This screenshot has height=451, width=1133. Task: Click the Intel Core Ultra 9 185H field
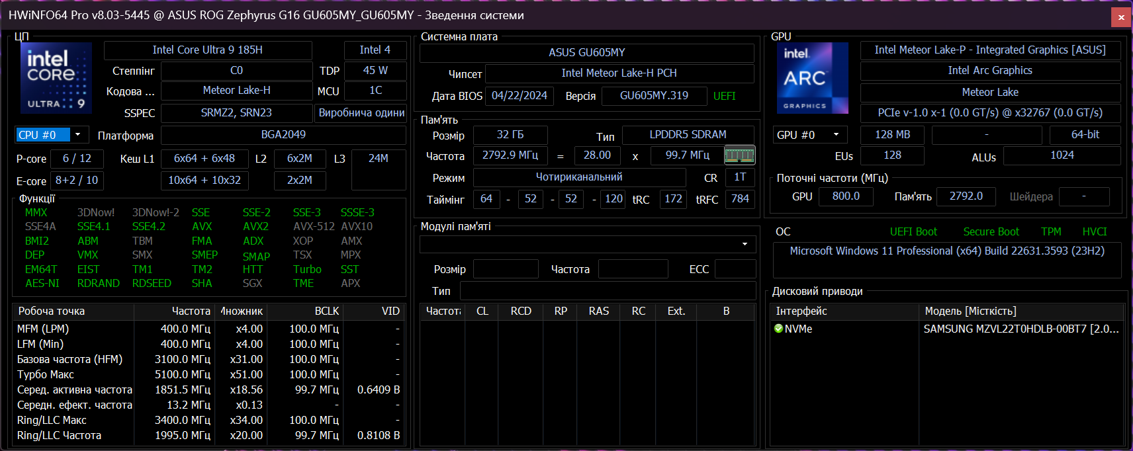pyautogui.click(x=208, y=50)
